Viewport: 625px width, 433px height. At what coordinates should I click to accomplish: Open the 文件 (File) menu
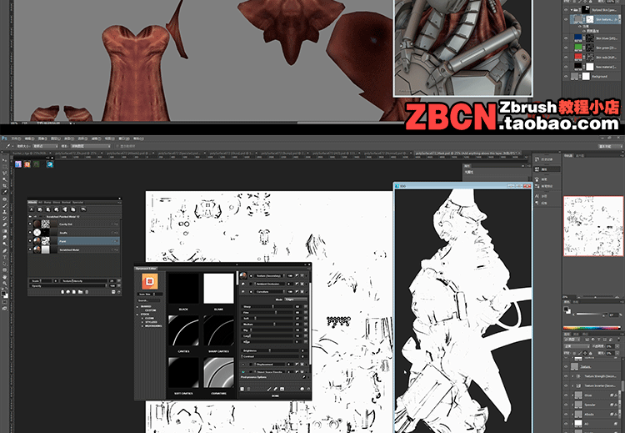tap(16, 138)
